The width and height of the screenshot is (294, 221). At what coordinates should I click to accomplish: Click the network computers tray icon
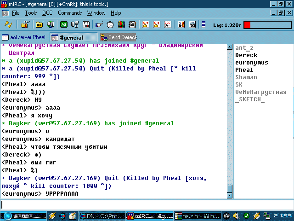266,216
